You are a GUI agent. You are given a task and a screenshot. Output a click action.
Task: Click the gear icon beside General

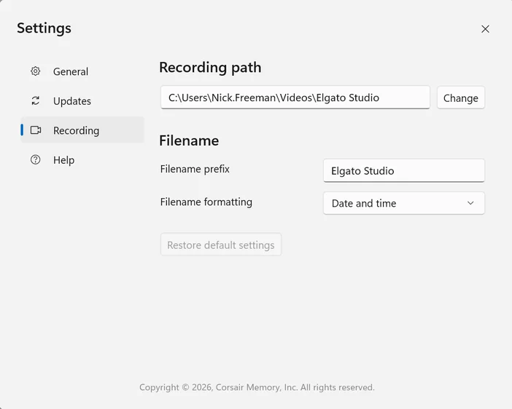point(35,71)
